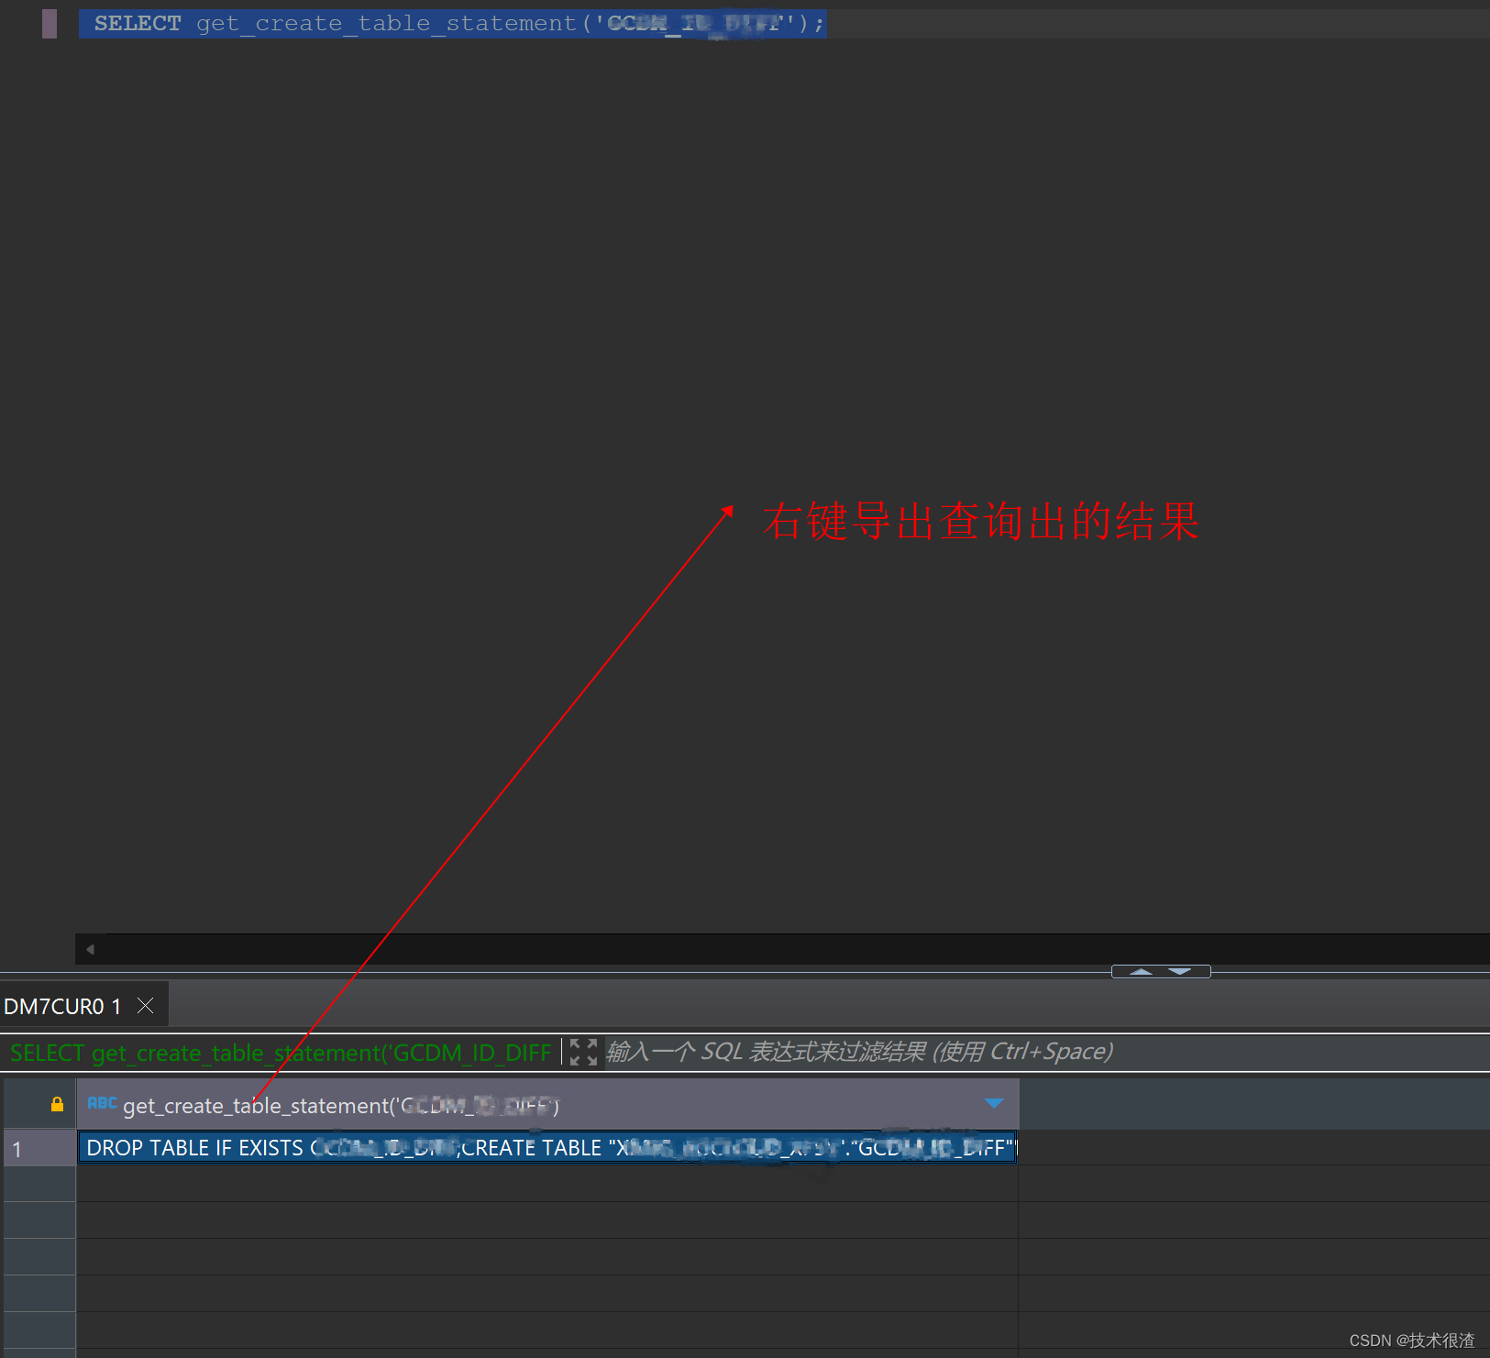Click the lock icon in the grid header
This screenshot has width=1490, height=1358.
[57, 1104]
